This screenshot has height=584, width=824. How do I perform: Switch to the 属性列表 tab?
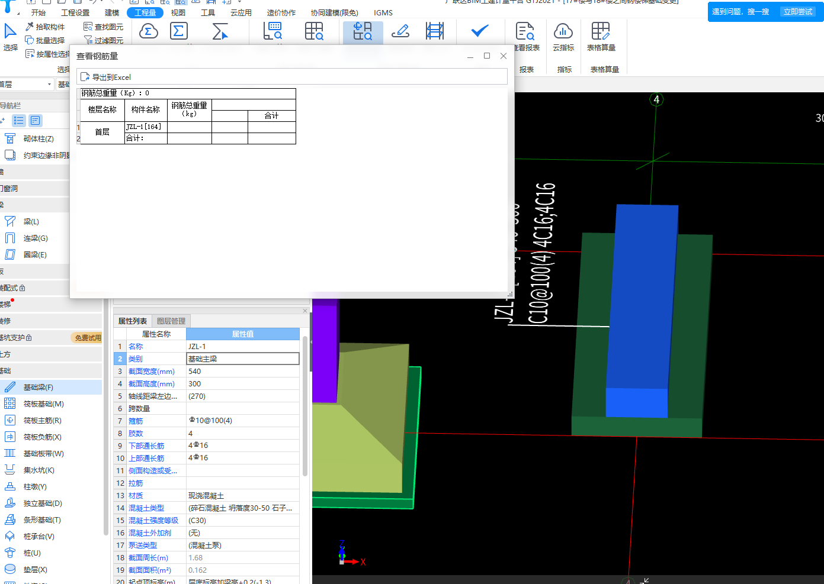[x=133, y=321]
